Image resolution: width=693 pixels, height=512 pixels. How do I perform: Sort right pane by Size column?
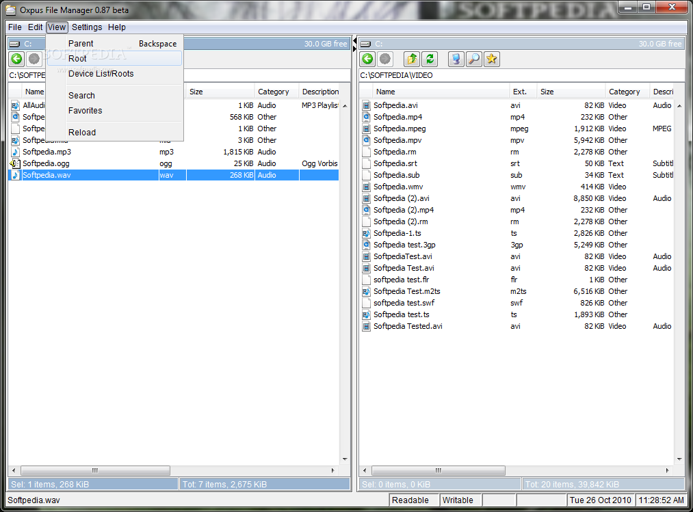point(571,92)
